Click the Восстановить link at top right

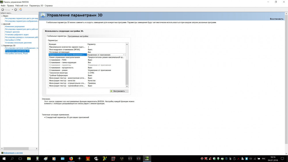coord(276,19)
